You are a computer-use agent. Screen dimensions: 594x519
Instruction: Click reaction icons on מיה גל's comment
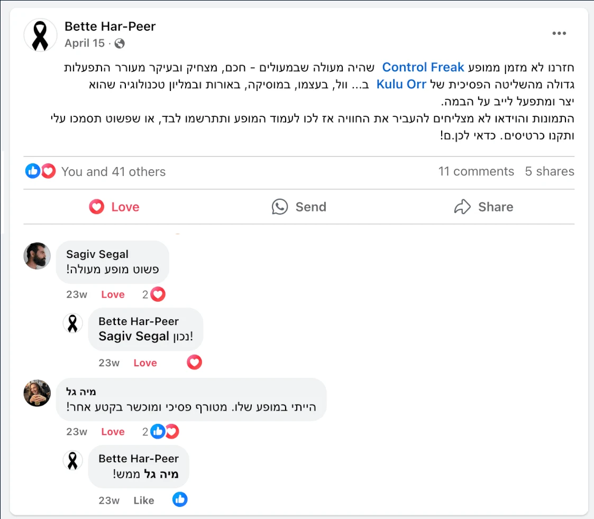(165, 432)
